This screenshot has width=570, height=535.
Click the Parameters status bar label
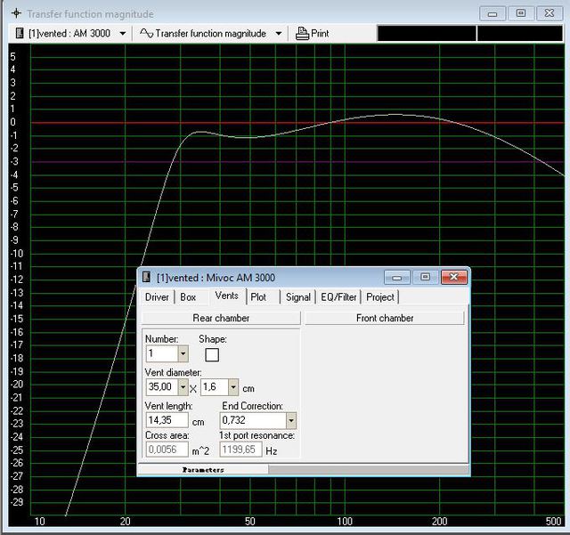(x=203, y=470)
